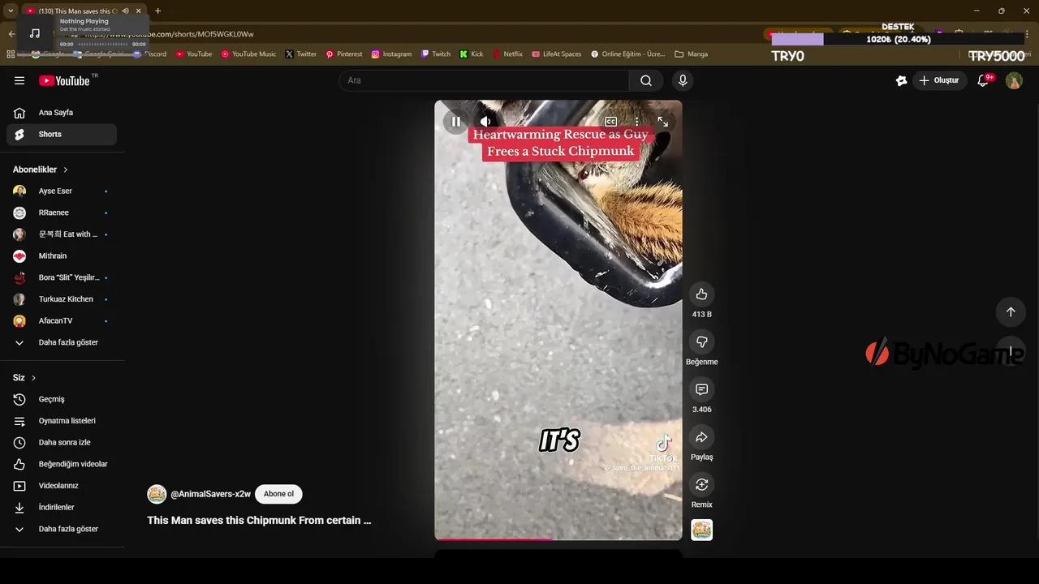Click the search magnifier button
The width and height of the screenshot is (1039, 584).
click(x=646, y=80)
